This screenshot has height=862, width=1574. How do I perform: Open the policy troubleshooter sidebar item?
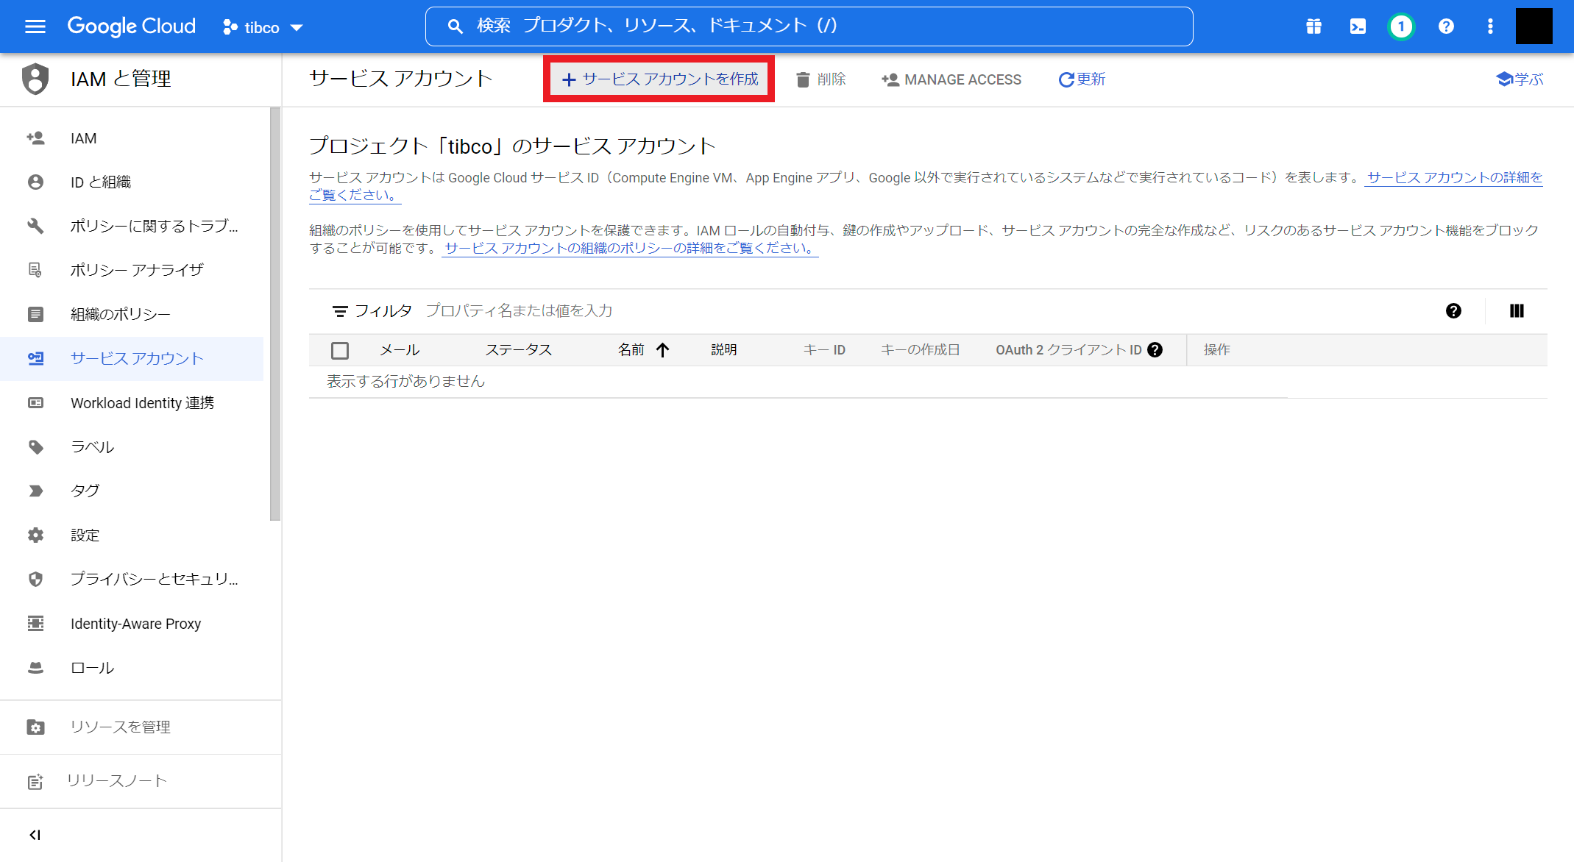(x=132, y=227)
